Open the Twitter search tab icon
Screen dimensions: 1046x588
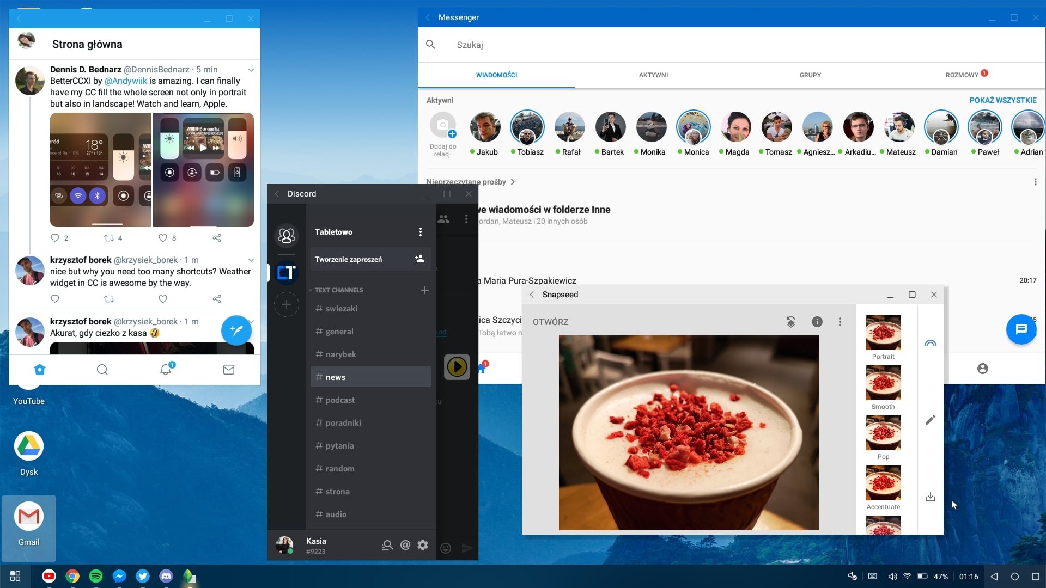click(x=102, y=370)
